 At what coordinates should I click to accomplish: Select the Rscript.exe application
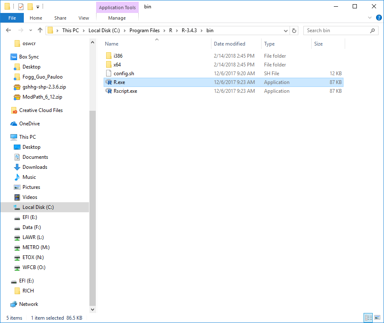224,91
